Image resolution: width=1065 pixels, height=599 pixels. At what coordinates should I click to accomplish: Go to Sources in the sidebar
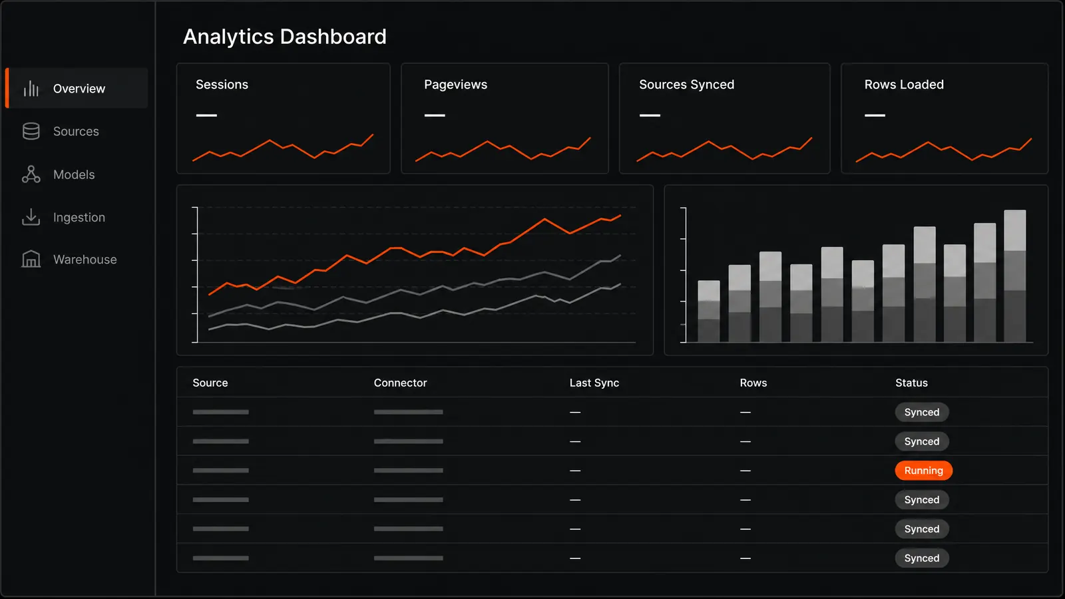click(77, 131)
